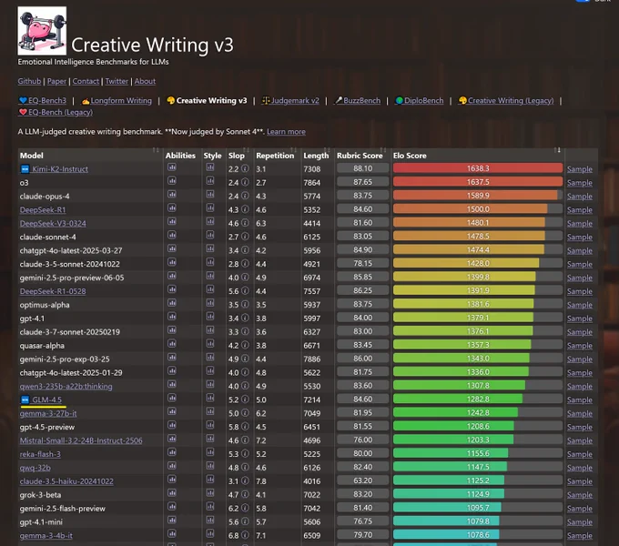Switch to BuzzBench tab

click(x=357, y=101)
